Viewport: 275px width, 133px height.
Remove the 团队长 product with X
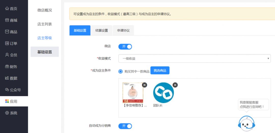[x=175, y=85]
